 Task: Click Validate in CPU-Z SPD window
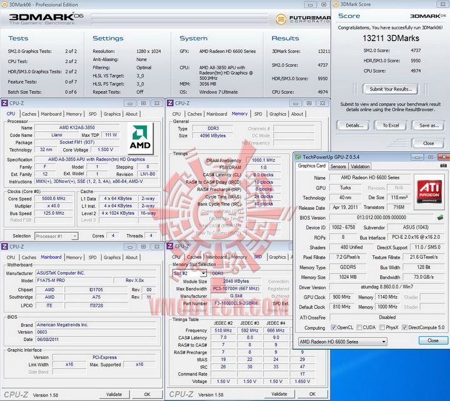click(279, 394)
